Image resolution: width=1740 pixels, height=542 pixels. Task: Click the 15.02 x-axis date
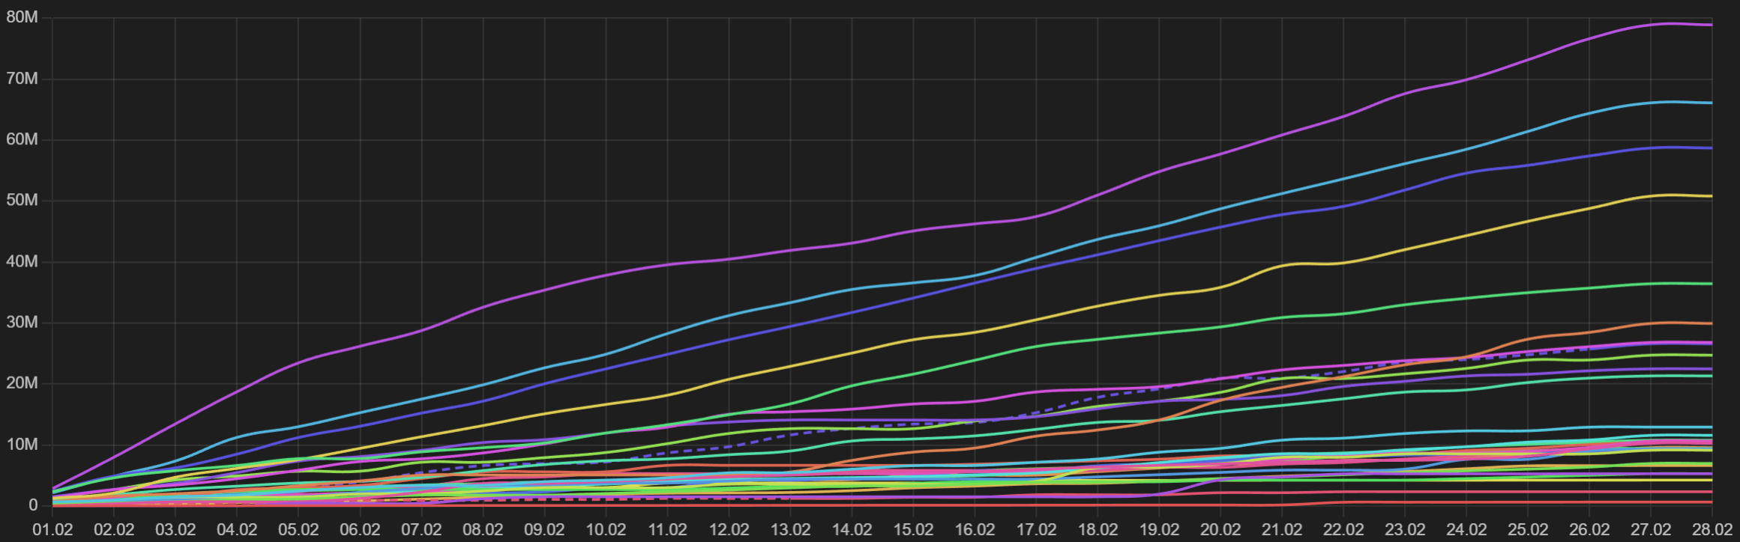tap(913, 529)
